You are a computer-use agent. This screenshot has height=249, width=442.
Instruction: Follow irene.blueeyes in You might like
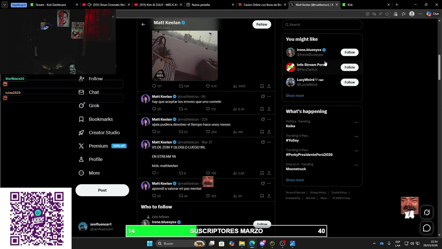point(349,52)
